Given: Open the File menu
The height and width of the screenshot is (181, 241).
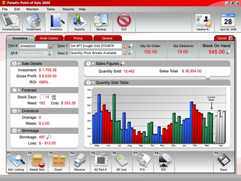Looking at the screenshot, I should tap(5, 9).
